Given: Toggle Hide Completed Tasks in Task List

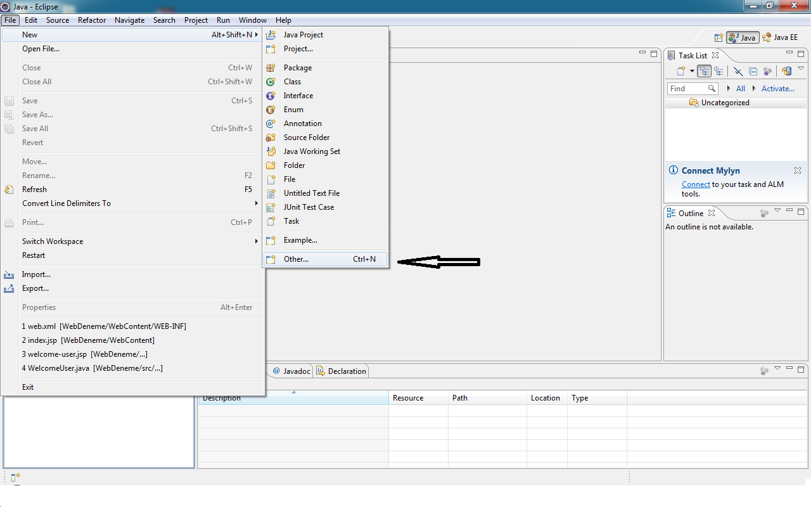Looking at the screenshot, I should 738,72.
